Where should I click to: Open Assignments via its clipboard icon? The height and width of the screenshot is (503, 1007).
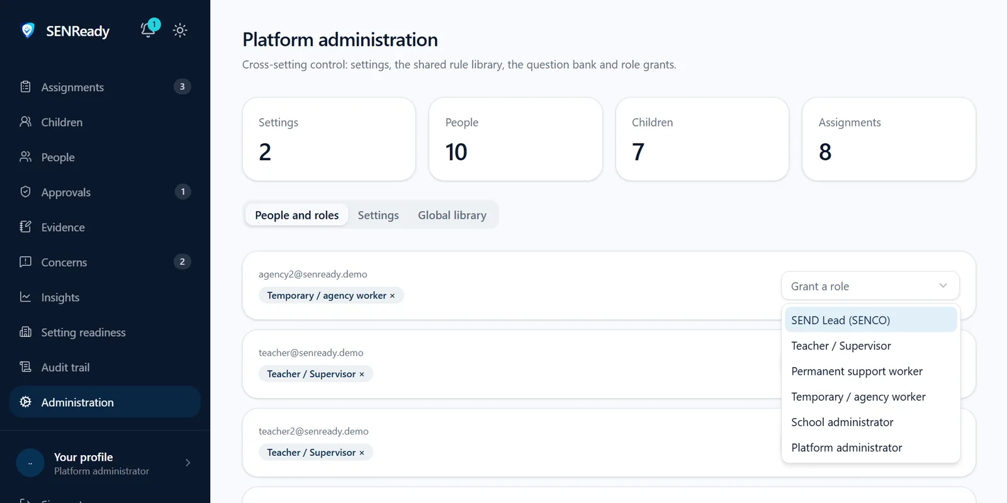point(25,87)
